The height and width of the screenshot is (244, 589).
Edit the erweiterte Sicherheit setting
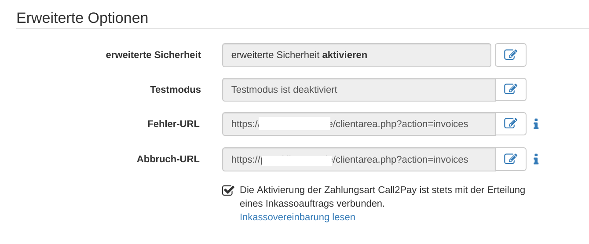click(510, 55)
